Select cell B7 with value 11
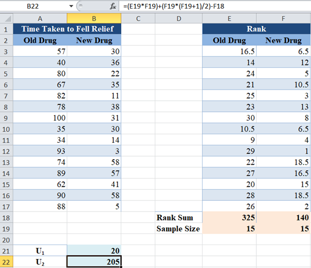This screenshot has width=311, height=268. [x=94, y=96]
